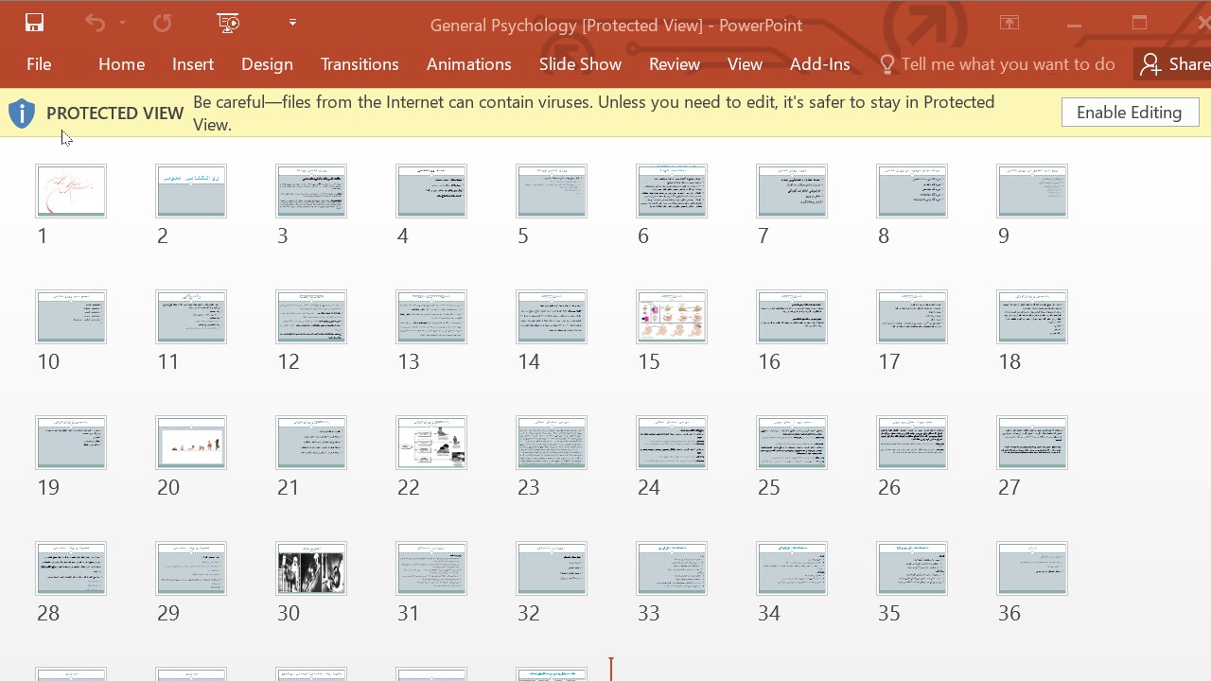Select slide 14 thumbnail

[x=552, y=317]
